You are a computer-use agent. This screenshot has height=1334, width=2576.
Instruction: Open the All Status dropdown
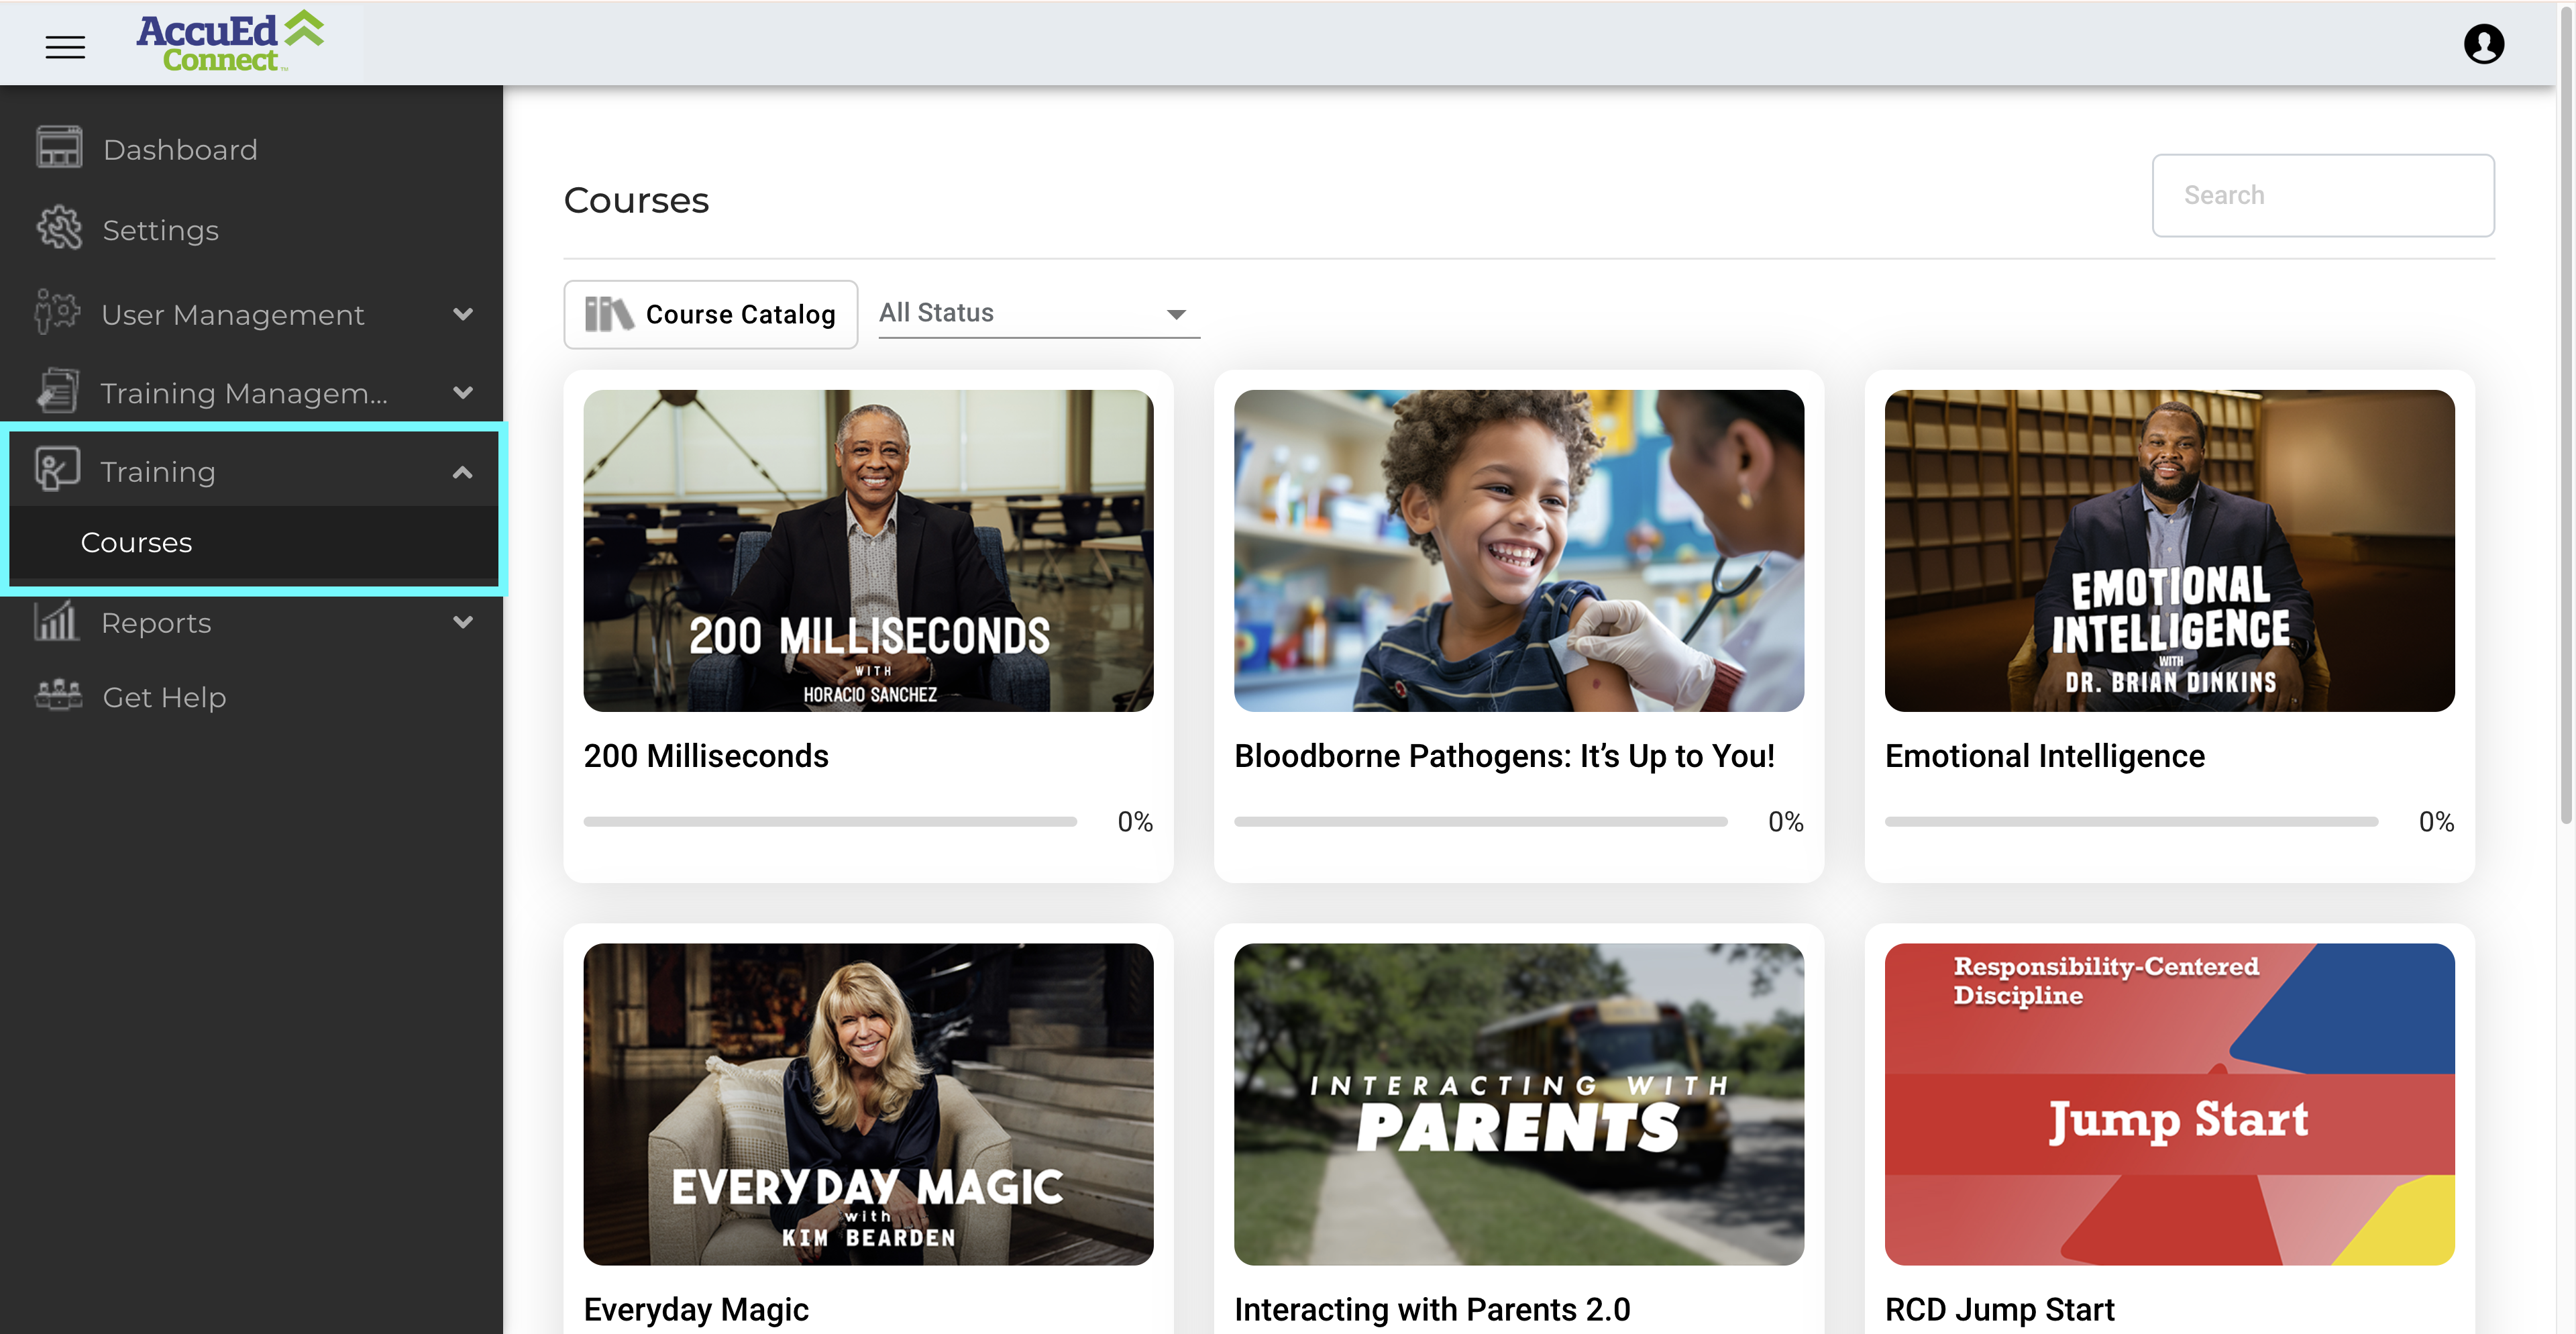pos(1038,313)
